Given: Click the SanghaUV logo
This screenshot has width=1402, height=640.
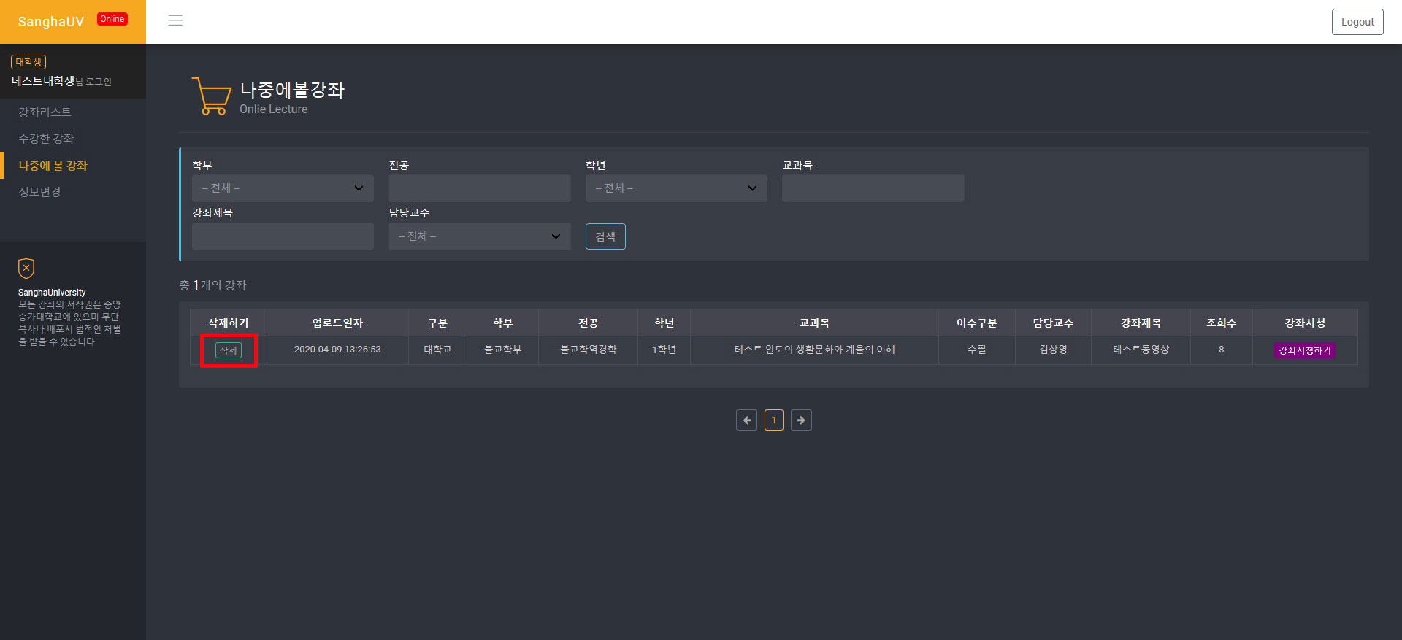Looking at the screenshot, I should coord(51,22).
